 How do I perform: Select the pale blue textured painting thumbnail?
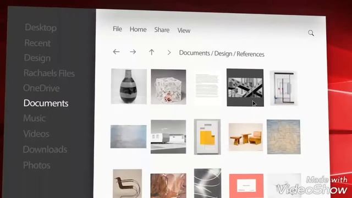284,137
